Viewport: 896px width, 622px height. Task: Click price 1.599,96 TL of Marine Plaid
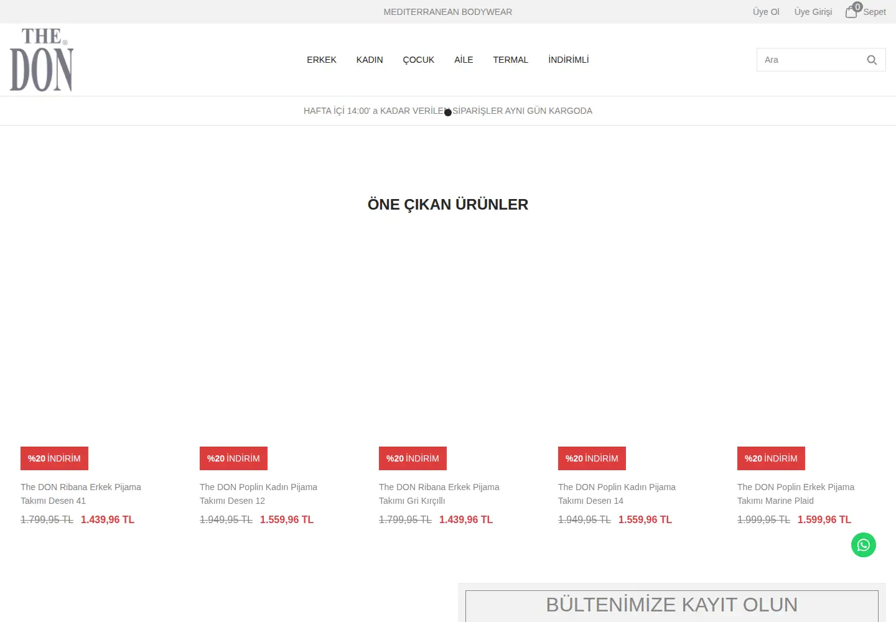(x=824, y=519)
